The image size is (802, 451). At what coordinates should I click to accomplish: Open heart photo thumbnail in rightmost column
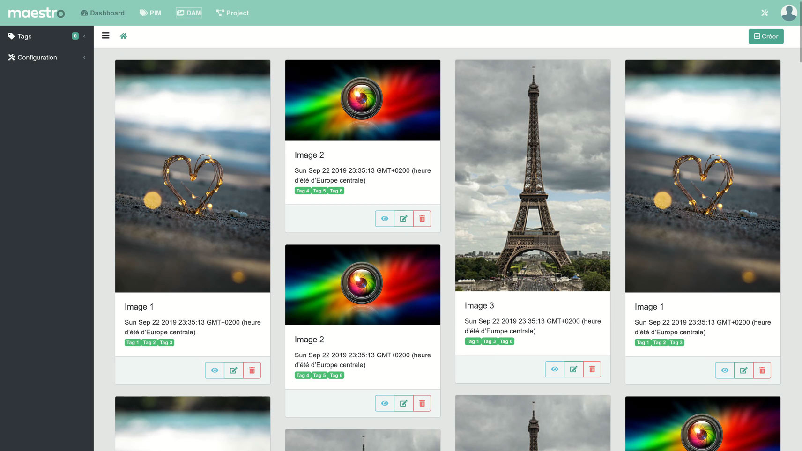(703, 176)
